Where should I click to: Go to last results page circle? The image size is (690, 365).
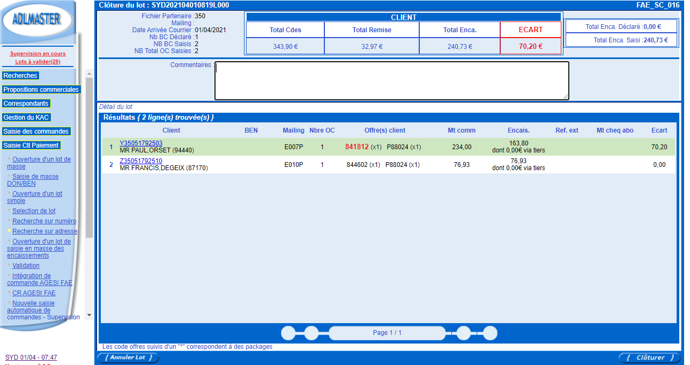tap(490, 333)
